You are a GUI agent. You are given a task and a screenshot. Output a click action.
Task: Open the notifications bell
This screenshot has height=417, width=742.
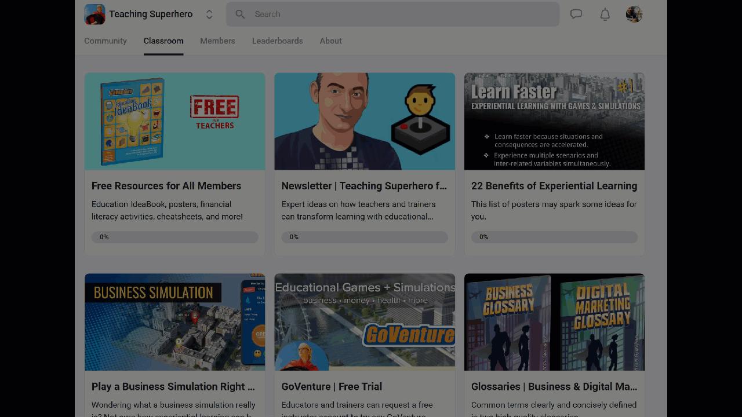click(x=605, y=14)
